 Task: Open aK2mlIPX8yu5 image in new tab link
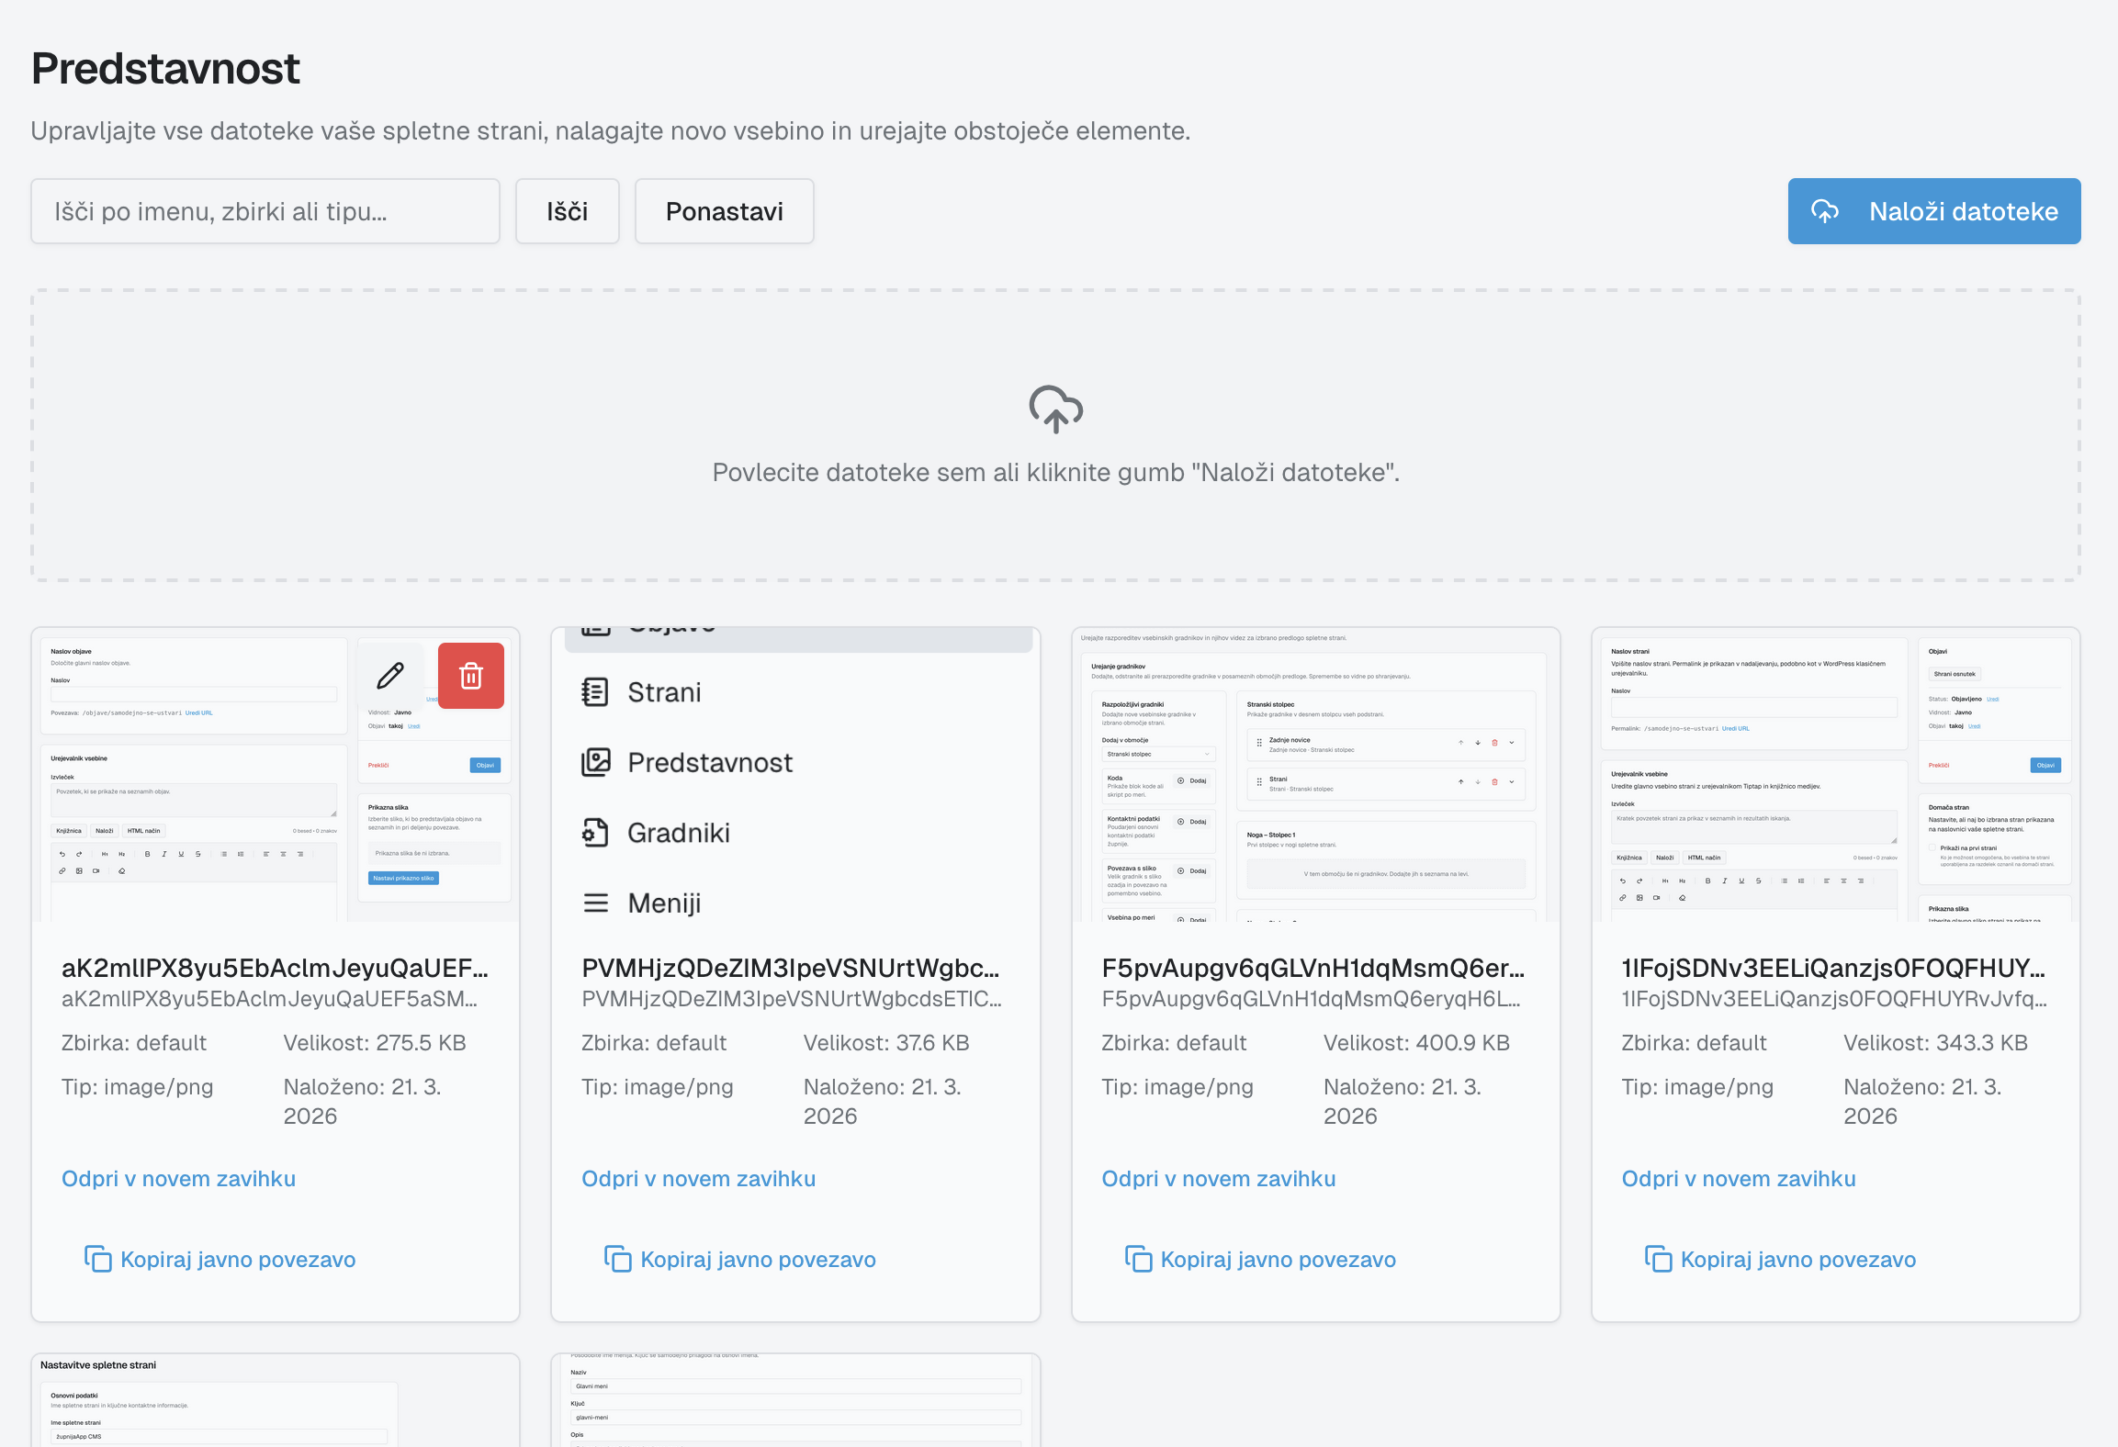[x=178, y=1179]
